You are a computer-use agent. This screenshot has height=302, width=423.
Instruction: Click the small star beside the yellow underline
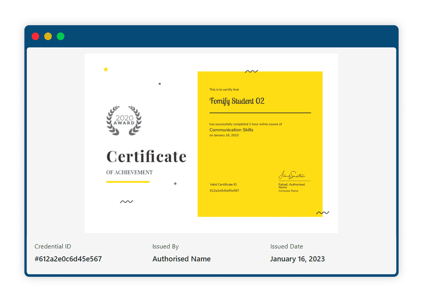(175, 183)
